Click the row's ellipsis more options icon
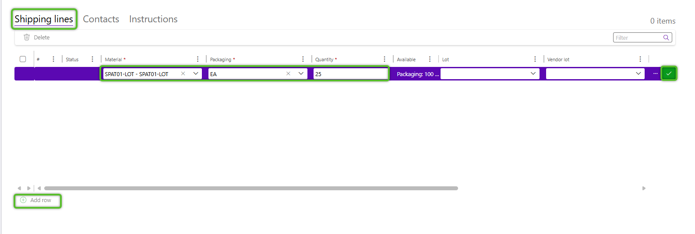 [655, 73]
